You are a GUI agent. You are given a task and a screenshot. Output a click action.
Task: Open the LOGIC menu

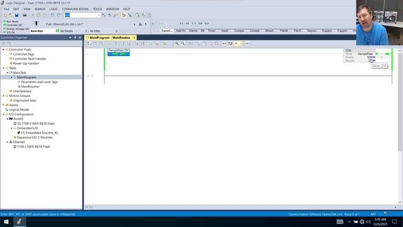(54, 9)
